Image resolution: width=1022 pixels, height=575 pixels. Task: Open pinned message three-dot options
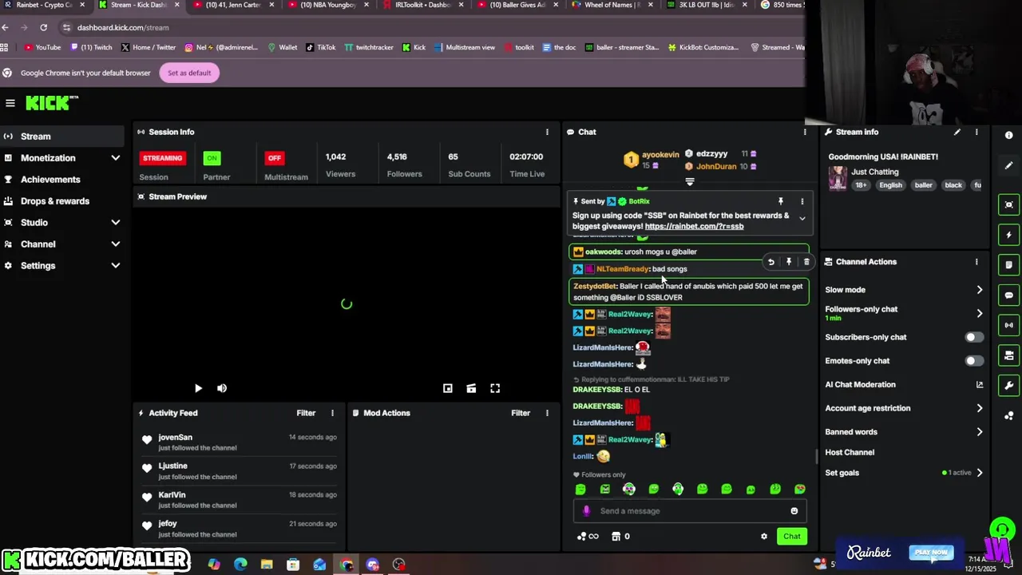coord(802,201)
